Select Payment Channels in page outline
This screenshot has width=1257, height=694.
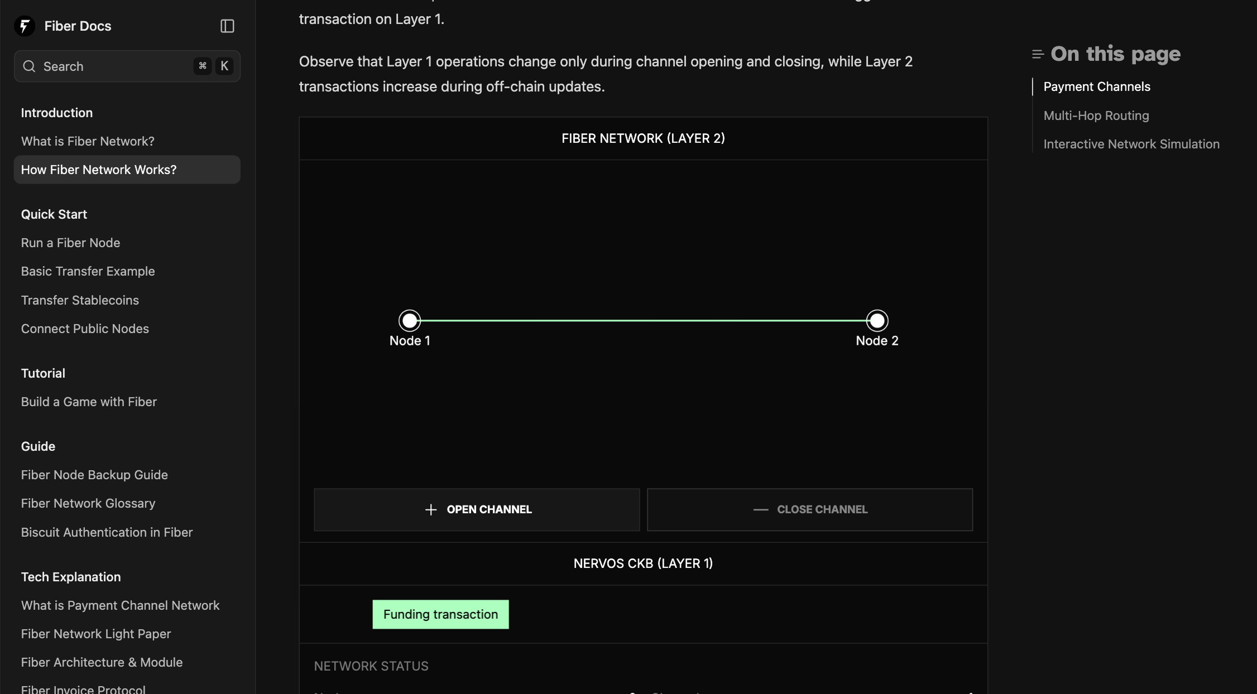[x=1097, y=86]
